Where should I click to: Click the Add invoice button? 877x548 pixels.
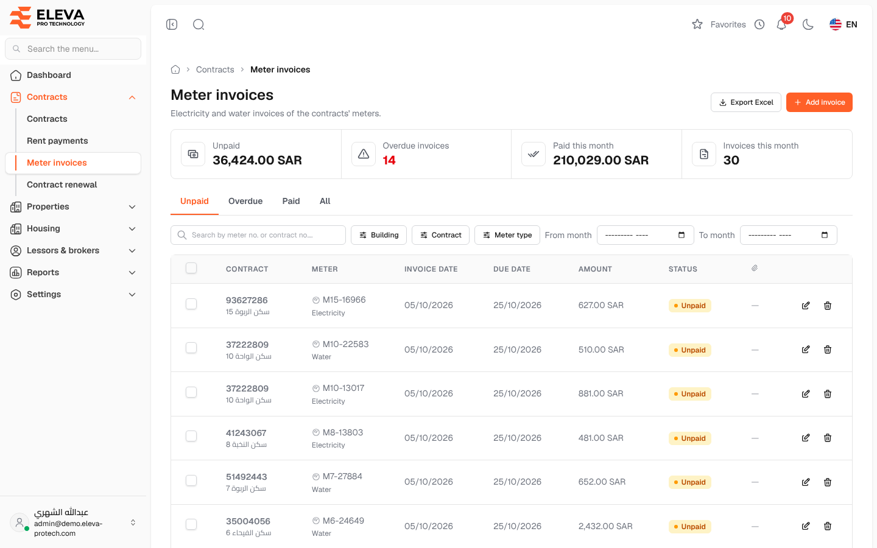click(x=819, y=102)
